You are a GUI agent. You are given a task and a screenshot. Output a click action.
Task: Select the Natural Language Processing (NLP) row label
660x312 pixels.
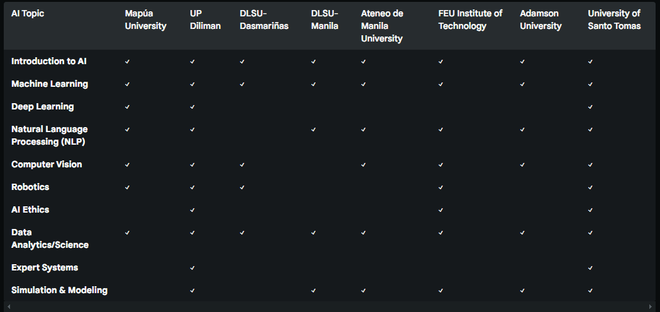[49, 135]
